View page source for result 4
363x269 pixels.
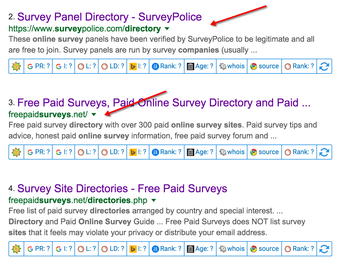264,249
